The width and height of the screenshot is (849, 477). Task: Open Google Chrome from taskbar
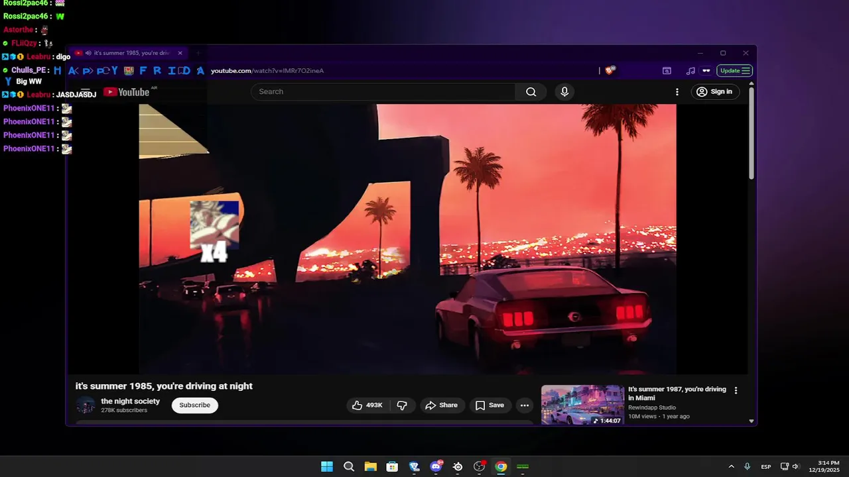point(501,466)
